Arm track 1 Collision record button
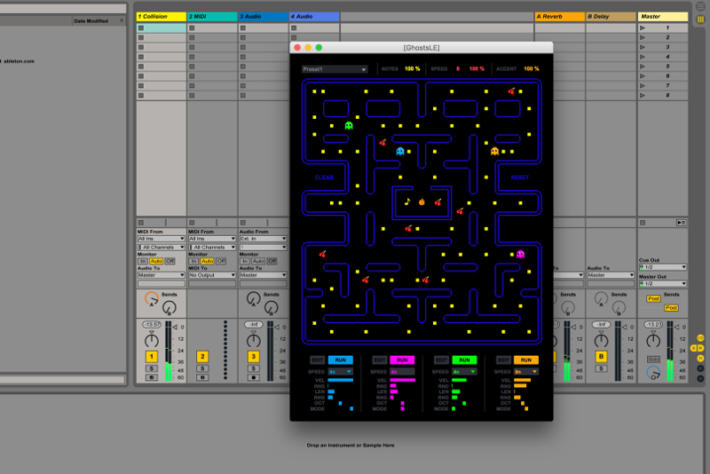The width and height of the screenshot is (710, 474). pos(151,377)
